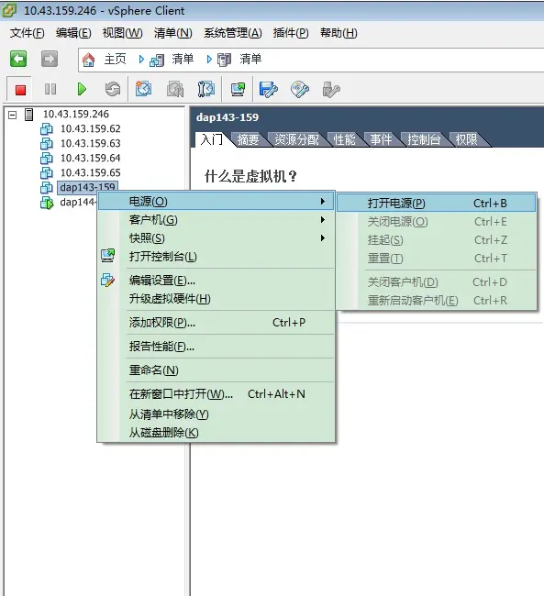Click the green Power On play icon
544x596 pixels.
[x=82, y=89]
